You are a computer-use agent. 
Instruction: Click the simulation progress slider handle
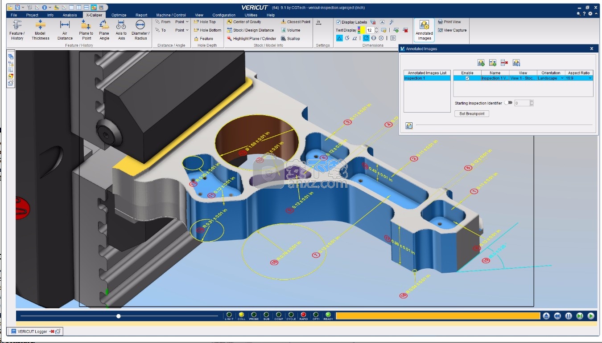(119, 316)
